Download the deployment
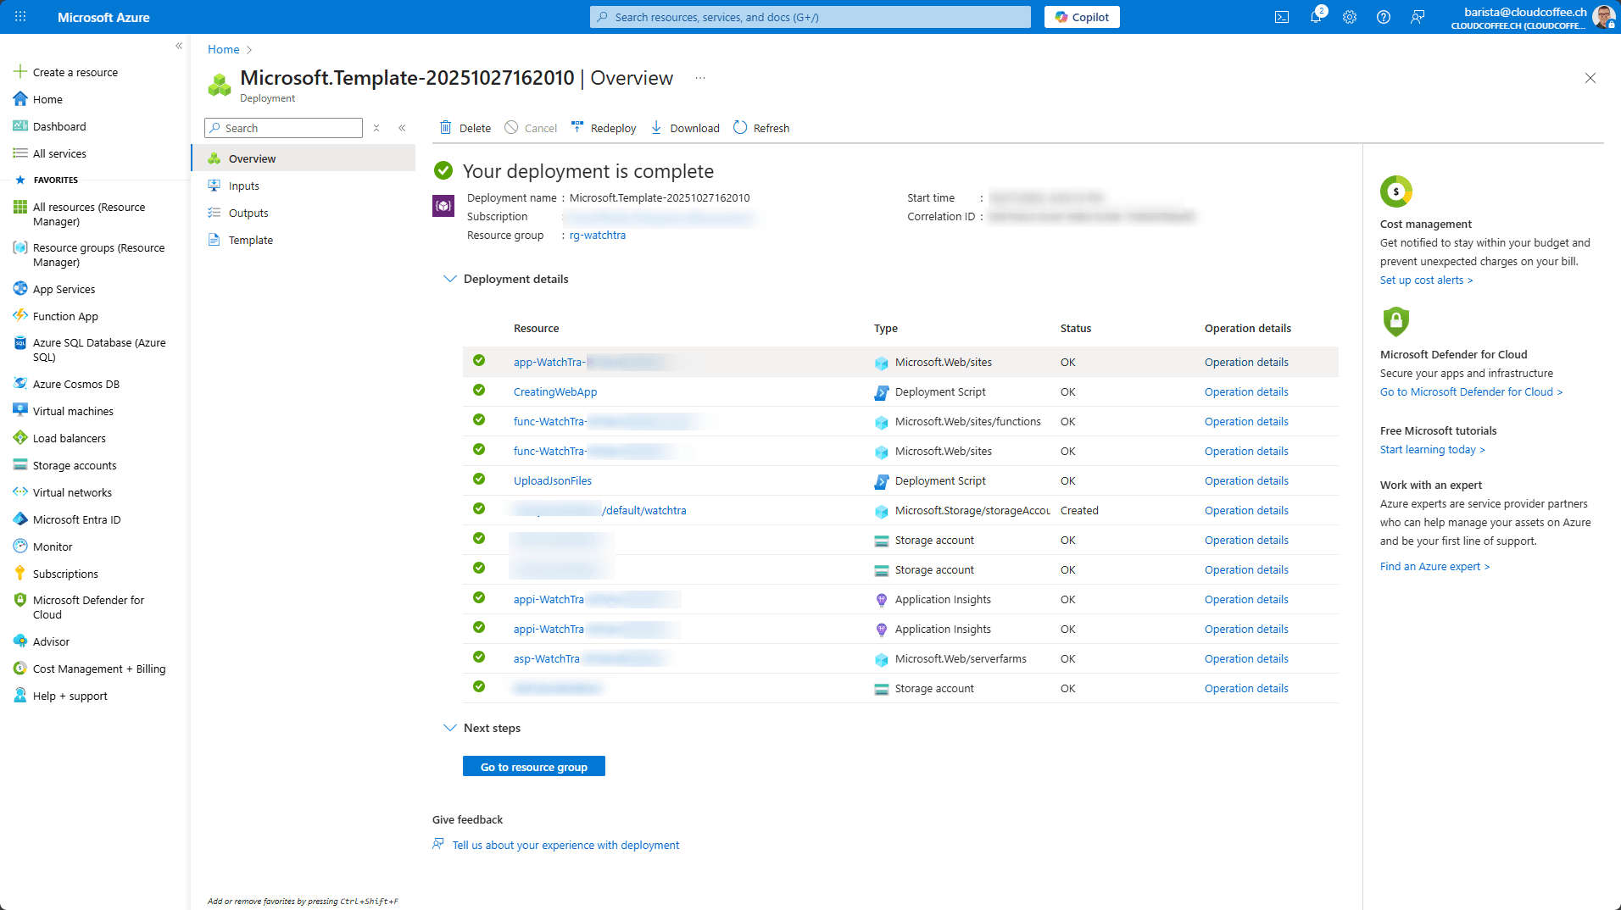 685,128
